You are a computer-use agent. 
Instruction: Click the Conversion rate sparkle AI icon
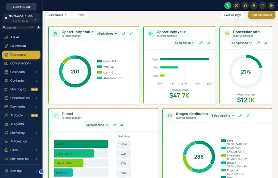coord(258,43)
